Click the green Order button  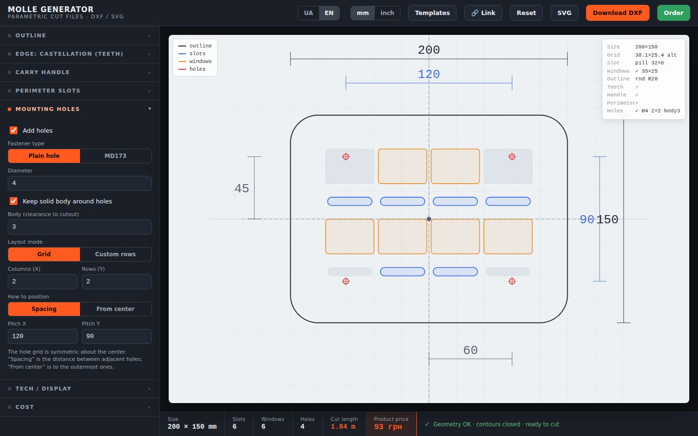674,13
